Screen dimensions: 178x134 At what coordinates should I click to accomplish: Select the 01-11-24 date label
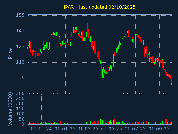41,129
